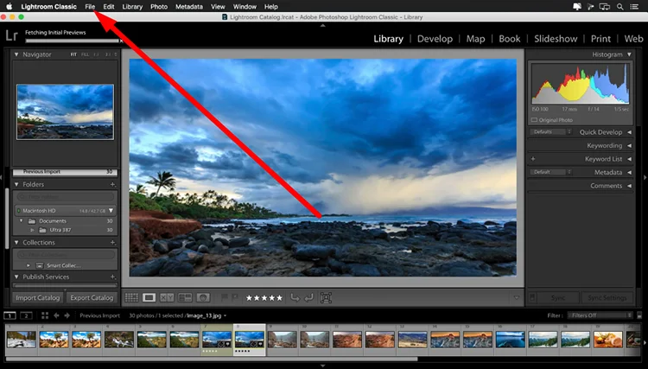Open macOS Notification Center icon
Image resolution: width=648 pixels, height=369 pixels.
[634, 7]
